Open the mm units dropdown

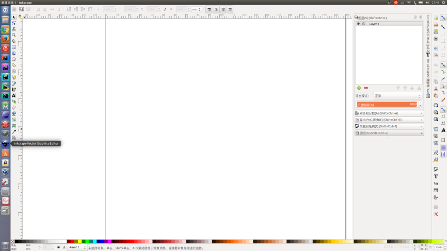click(196, 9)
